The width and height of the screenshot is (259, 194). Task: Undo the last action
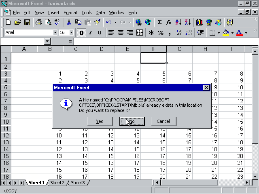[x=109, y=22]
